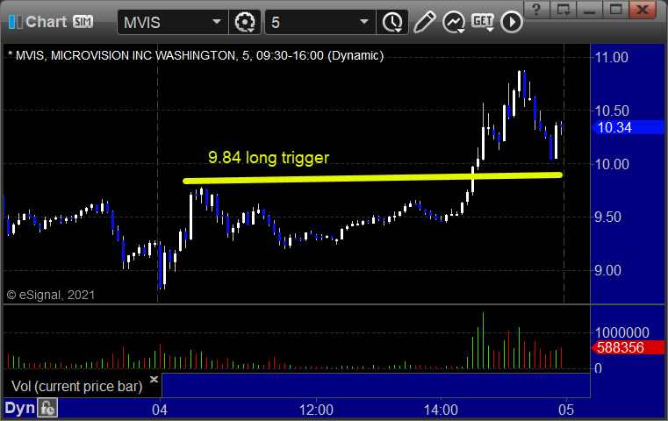Image resolution: width=668 pixels, height=421 pixels.
Task: Click the 1000000 volume axis label
Action: pyautogui.click(x=621, y=332)
